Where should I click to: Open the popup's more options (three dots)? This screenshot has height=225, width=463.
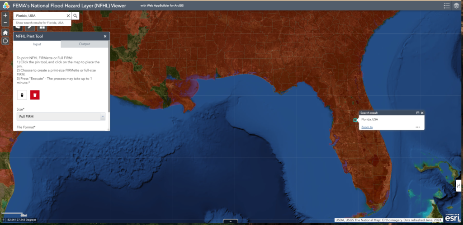(x=417, y=127)
